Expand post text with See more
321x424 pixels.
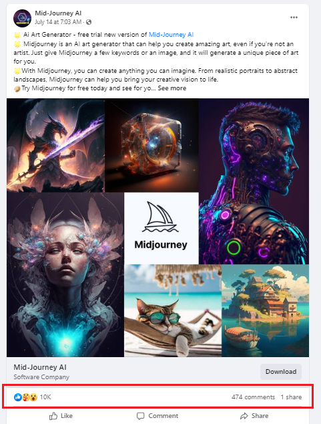pyautogui.click(x=172, y=88)
